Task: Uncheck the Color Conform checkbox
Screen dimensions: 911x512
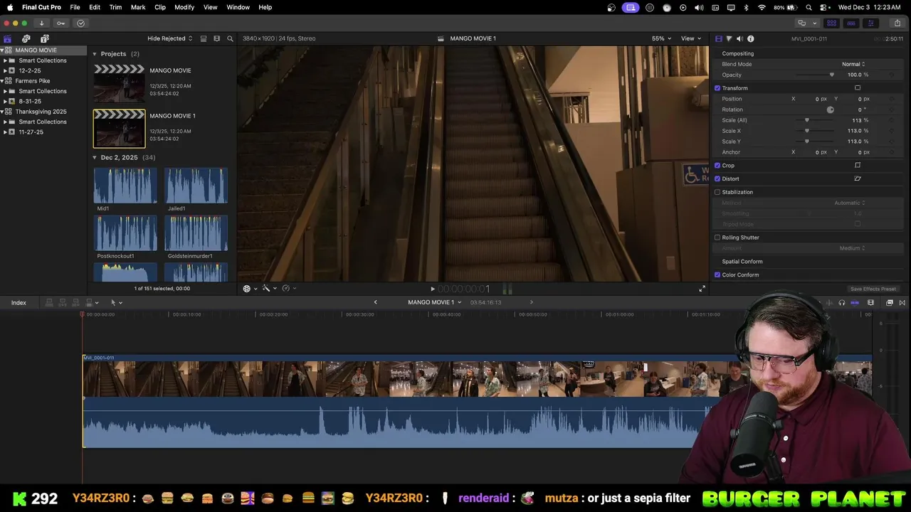Action: point(717,275)
